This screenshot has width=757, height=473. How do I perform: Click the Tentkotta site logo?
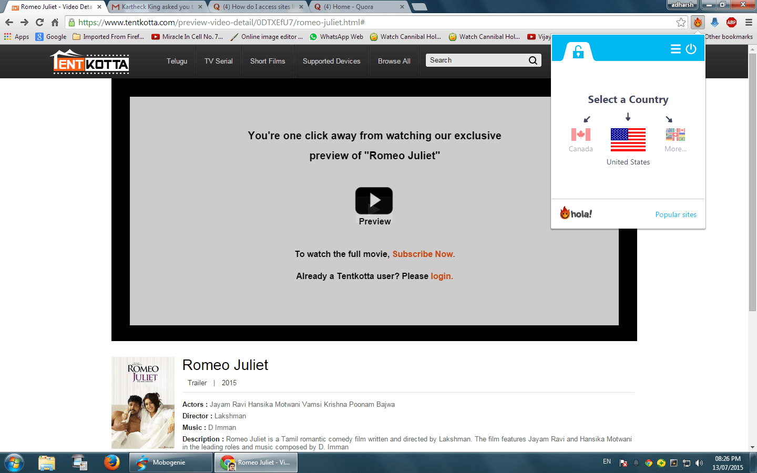click(90, 61)
